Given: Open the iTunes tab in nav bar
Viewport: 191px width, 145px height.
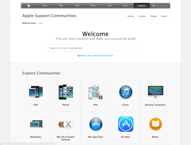Looking at the screenshot, I should [x=125, y=6].
